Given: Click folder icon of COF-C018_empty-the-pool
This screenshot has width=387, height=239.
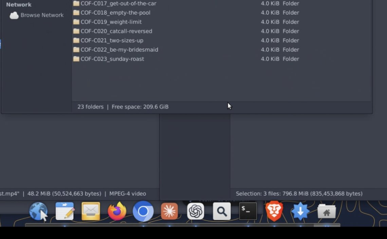Looking at the screenshot, I should [x=76, y=13].
